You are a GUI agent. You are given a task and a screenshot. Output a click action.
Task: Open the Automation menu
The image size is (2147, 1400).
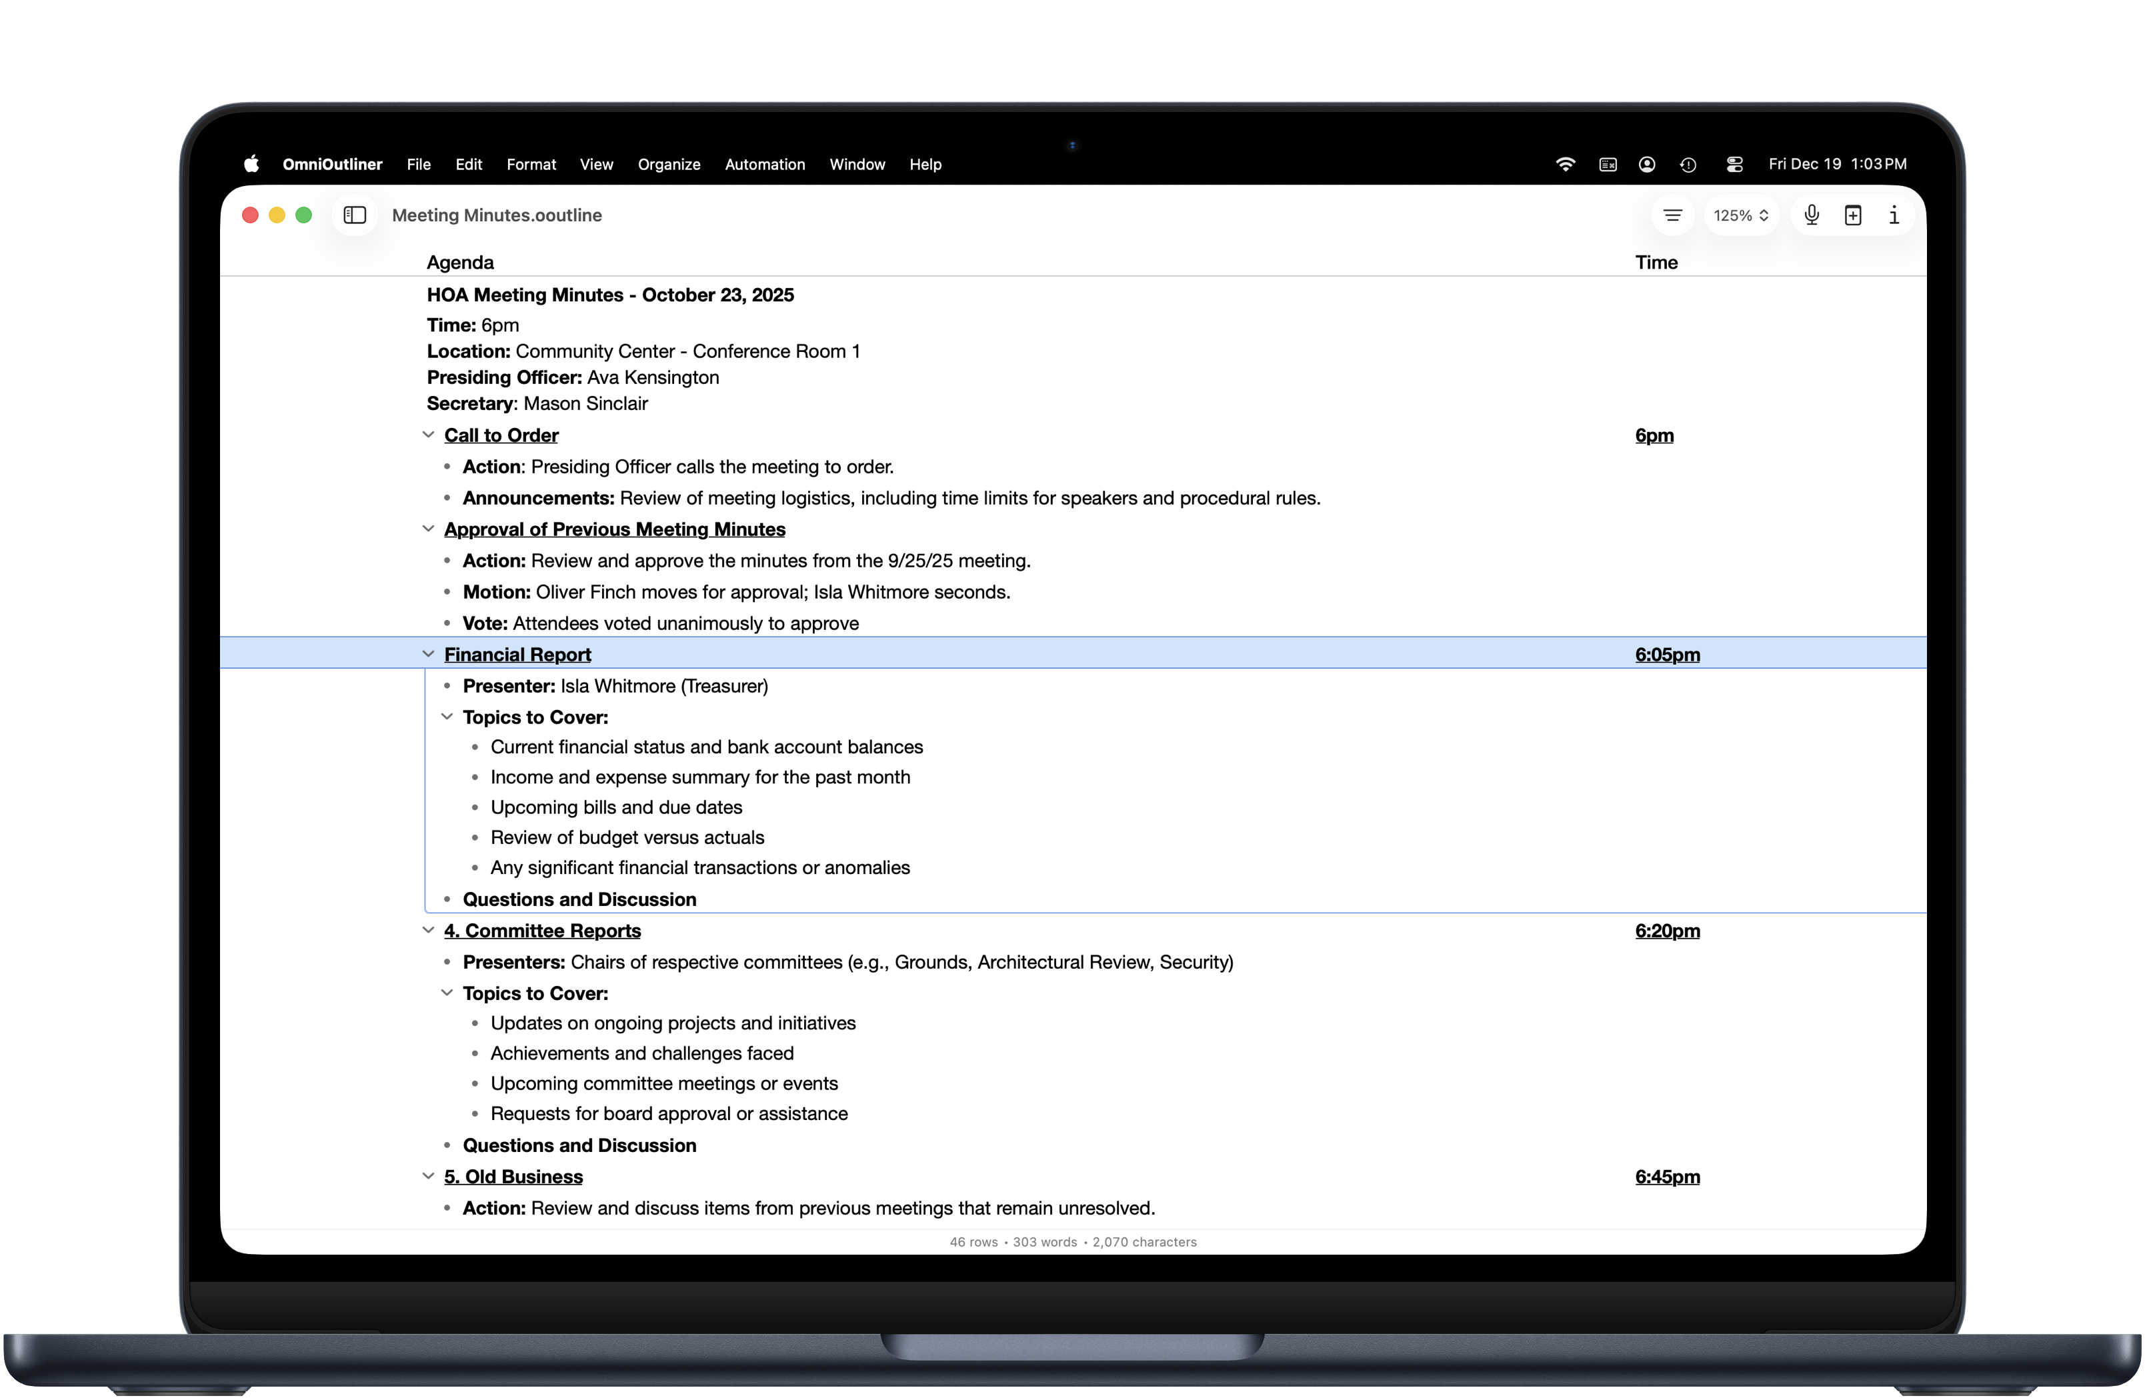[764, 164]
